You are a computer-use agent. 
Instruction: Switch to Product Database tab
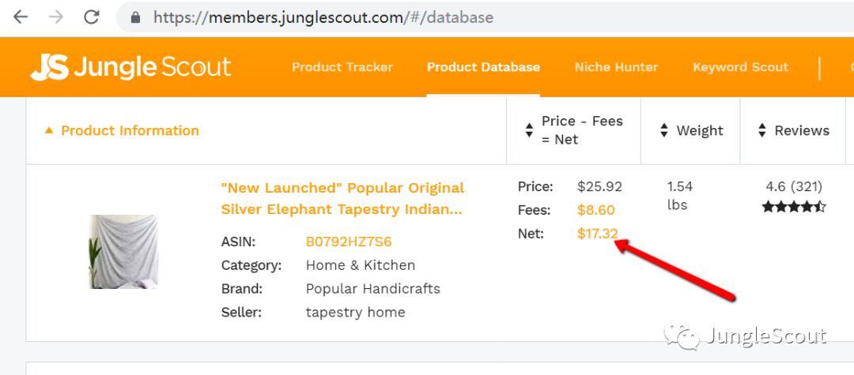point(483,67)
